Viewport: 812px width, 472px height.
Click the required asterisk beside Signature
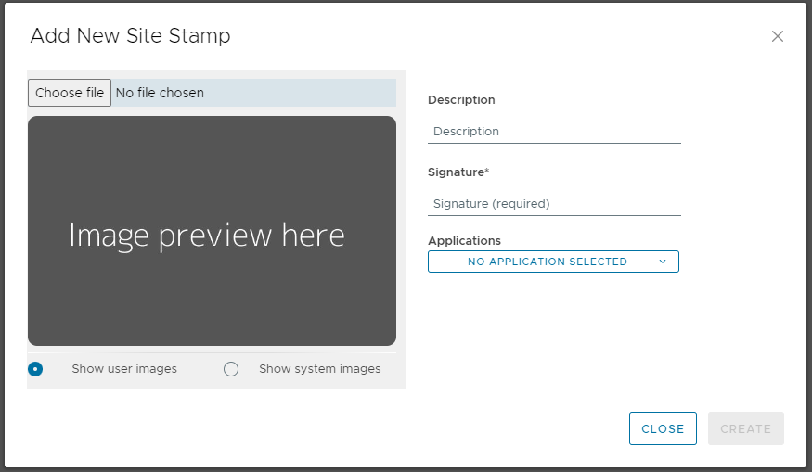tap(487, 172)
